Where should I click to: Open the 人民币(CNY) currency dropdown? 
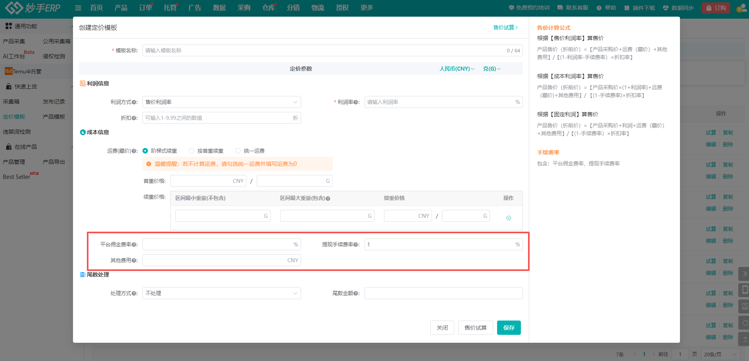point(457,69)
